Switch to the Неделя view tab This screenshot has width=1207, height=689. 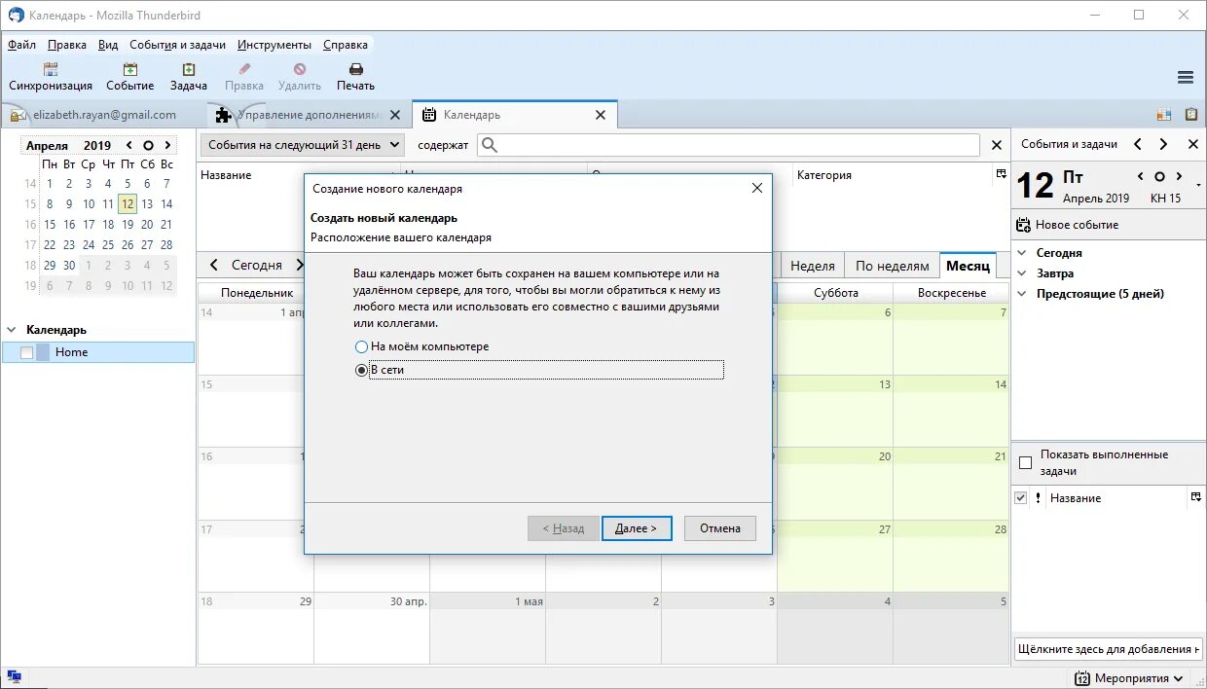(x=813, y=266)
